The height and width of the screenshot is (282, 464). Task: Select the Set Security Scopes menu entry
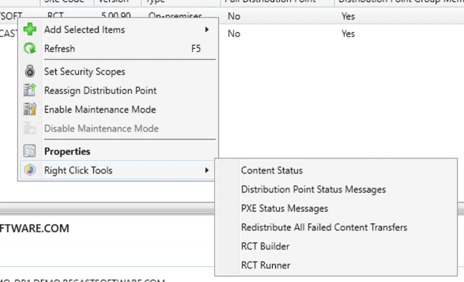pyautogui.click(x=84, y=71)
